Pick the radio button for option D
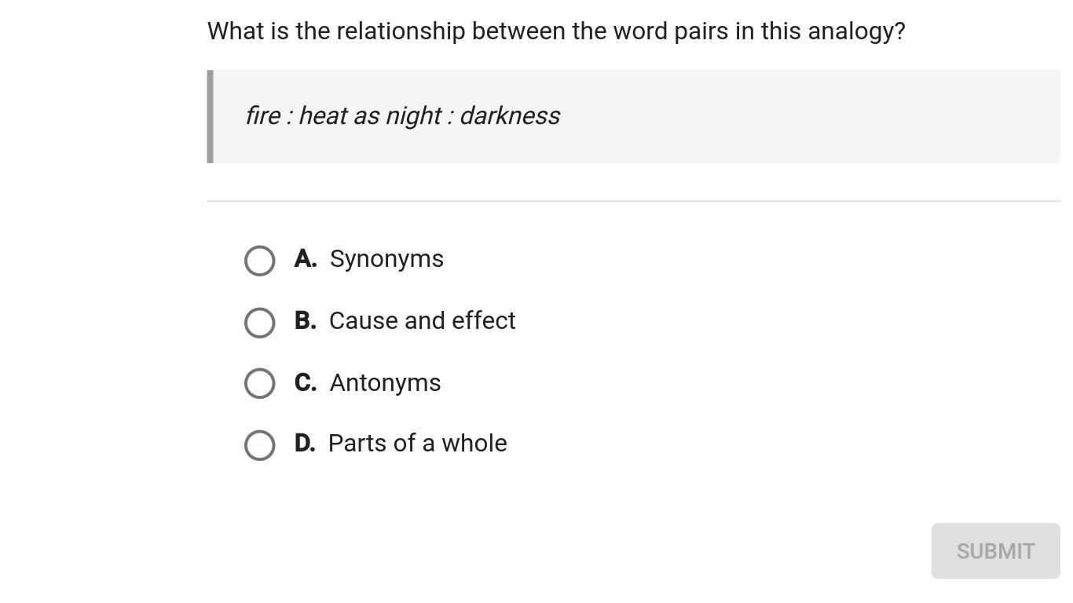This screenshot has width=1073, height=603. [259, 445]
